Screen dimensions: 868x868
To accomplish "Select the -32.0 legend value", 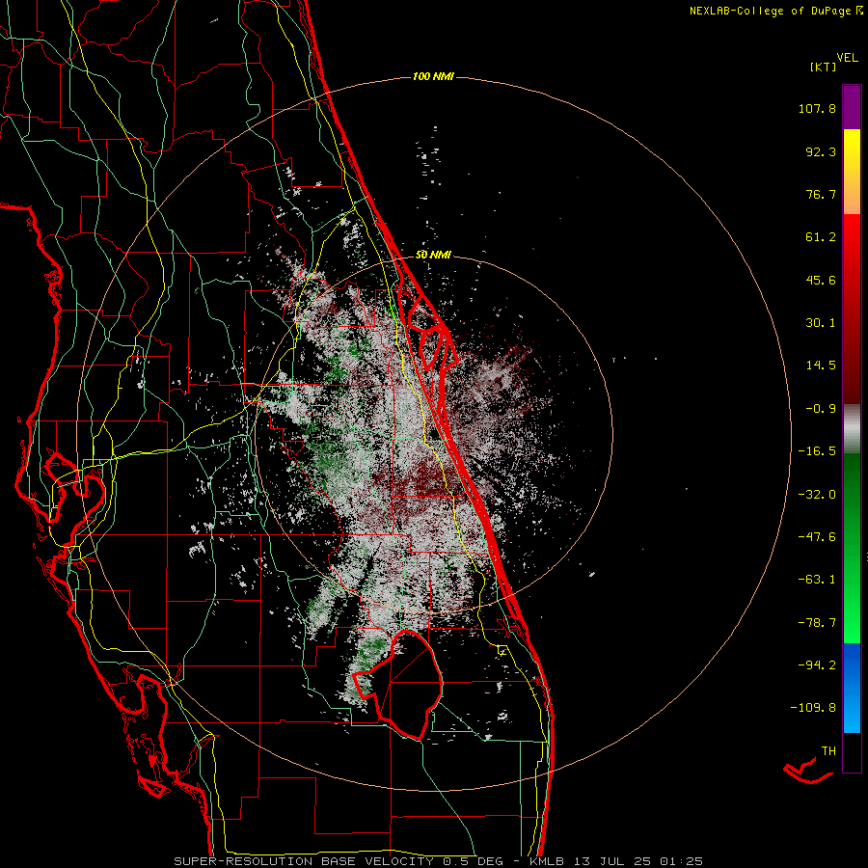I will click(817, 495).
